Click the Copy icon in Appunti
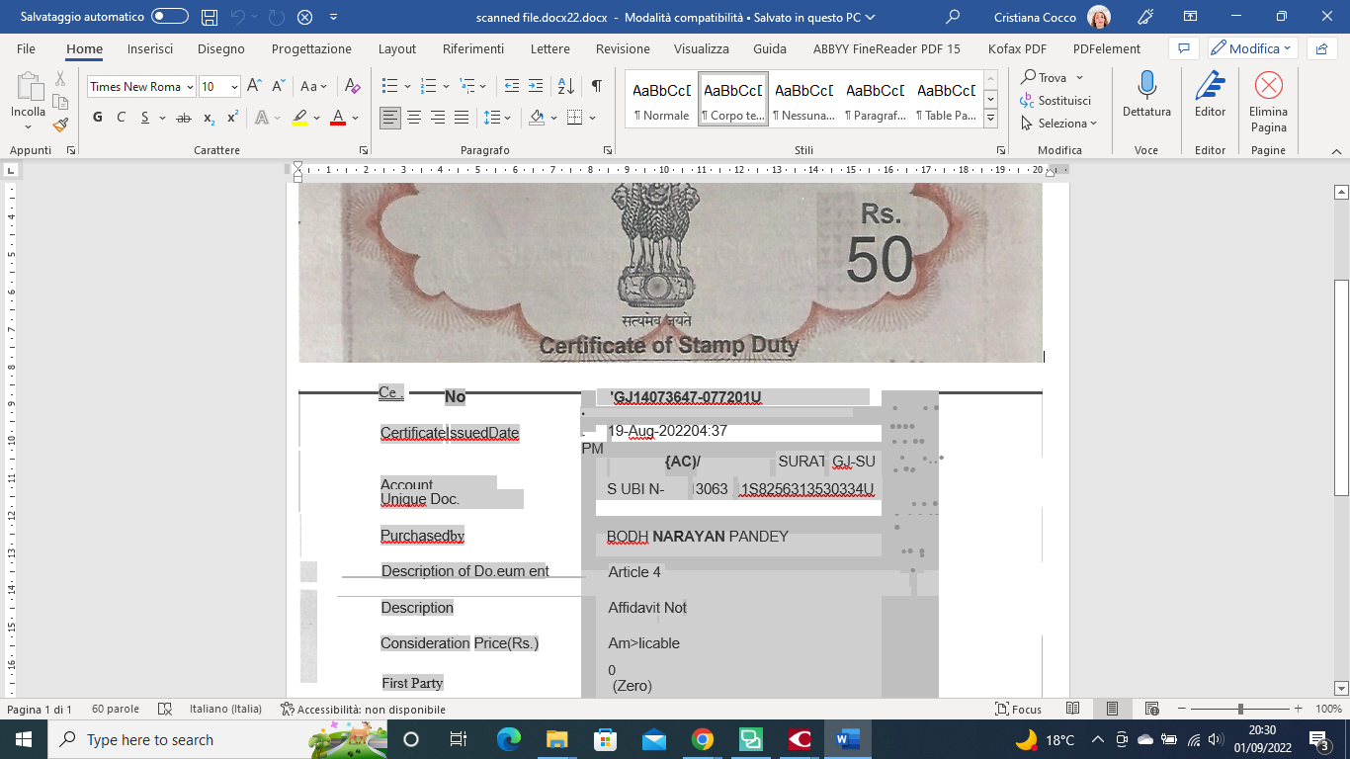The height and width of the screenshot is (759, 1350). tap(60, 102)
